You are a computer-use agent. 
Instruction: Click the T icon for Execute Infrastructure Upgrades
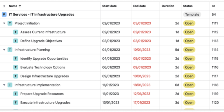pos(16,103)
